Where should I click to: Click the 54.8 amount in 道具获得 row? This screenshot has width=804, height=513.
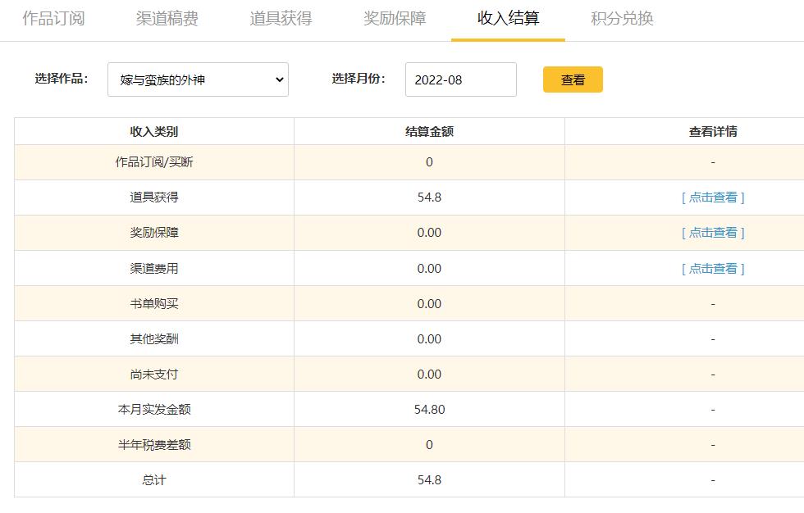(428, 197)
